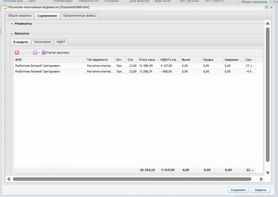This screenshot has width=278, height=197.
Task: Select the К выдаче sub-tab
Action: click(21, 42)
